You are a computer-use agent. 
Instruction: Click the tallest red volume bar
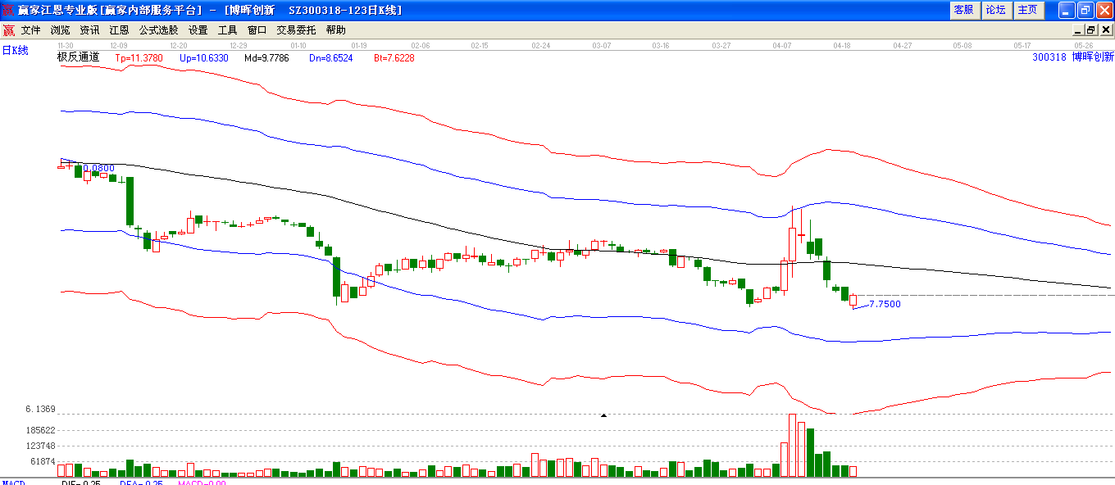(x=793, y=445)
